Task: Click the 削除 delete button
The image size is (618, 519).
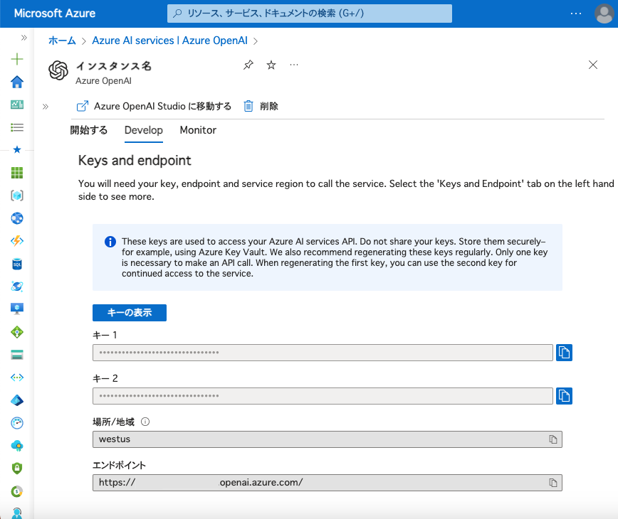Action: 261,106
